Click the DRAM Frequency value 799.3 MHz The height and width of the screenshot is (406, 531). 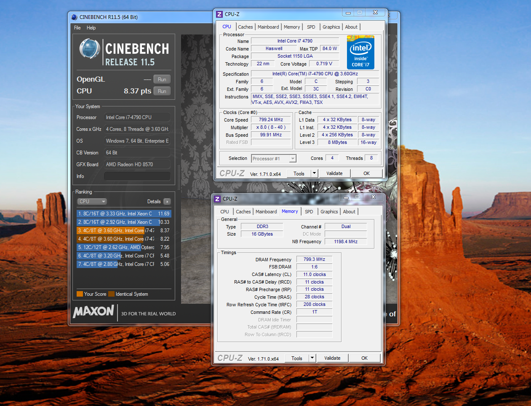[x=315, y=260]
